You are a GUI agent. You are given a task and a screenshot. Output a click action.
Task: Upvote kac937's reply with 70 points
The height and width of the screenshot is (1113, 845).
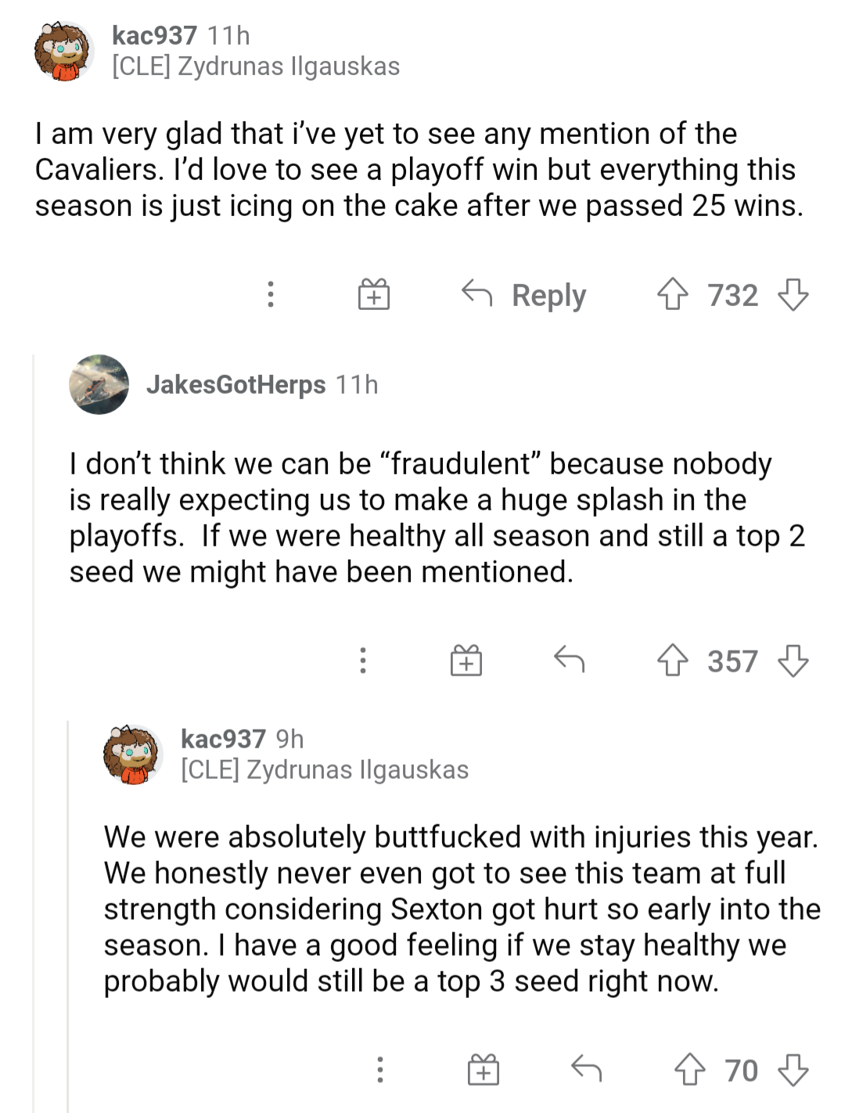(689, 1069)
